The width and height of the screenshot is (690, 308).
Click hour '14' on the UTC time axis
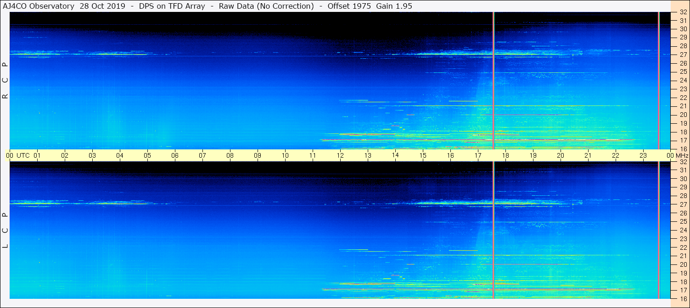point(395,155)
